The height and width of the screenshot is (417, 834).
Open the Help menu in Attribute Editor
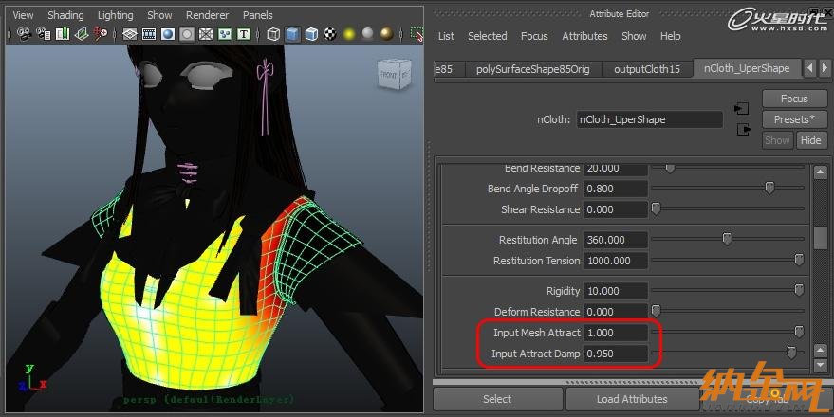[670, 36]
